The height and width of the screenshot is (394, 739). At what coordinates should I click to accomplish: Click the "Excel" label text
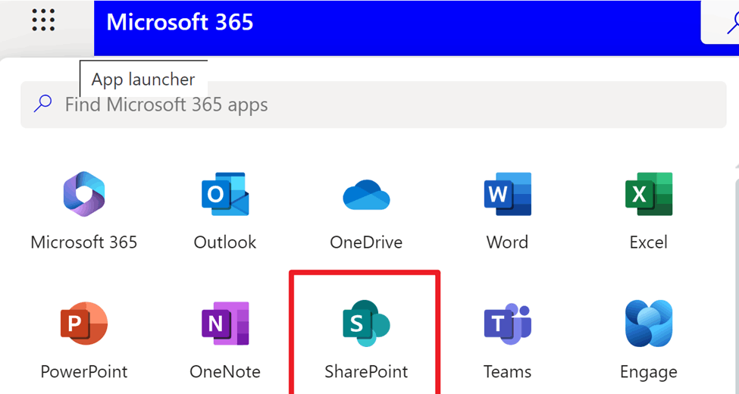(x=649, y=242)
